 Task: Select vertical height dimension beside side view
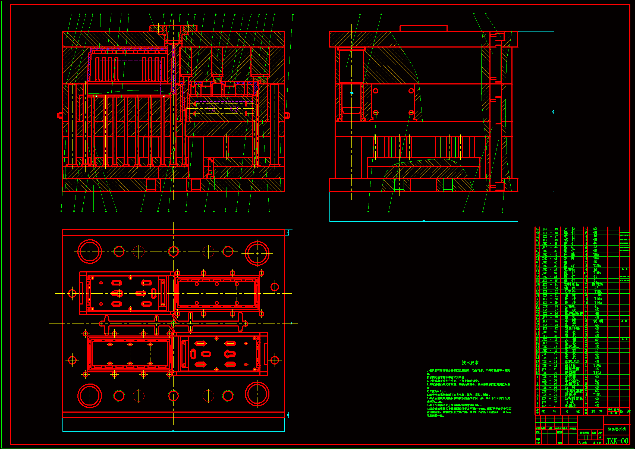554,111
